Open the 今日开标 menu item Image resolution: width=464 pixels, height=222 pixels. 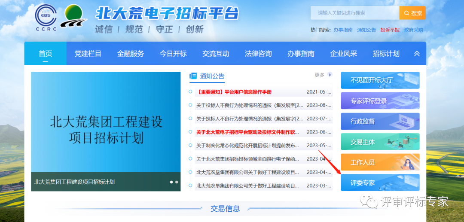click(x=173, y=54)
